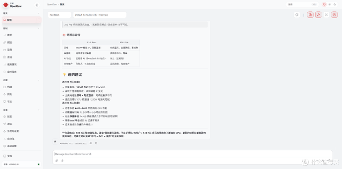The height and width of the screenshot is (169, 342).
Task: Click the AI 功能 table row label
Action: pyautogui.click(x=67, y=59)
